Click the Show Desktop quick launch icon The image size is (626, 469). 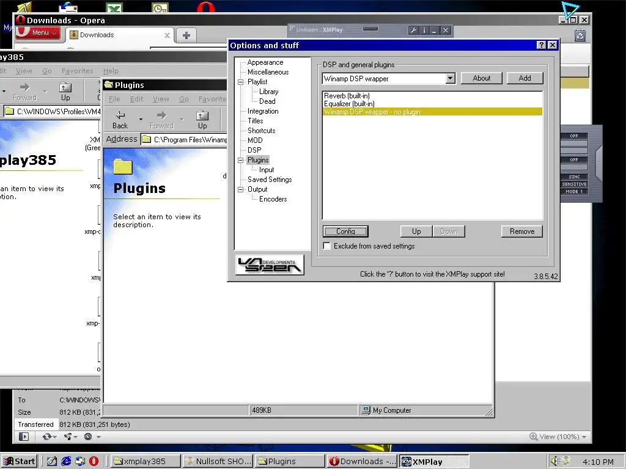(52, 461)
